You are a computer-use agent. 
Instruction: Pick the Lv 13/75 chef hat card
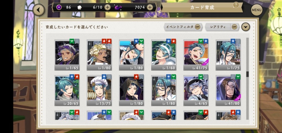(99, 90)
